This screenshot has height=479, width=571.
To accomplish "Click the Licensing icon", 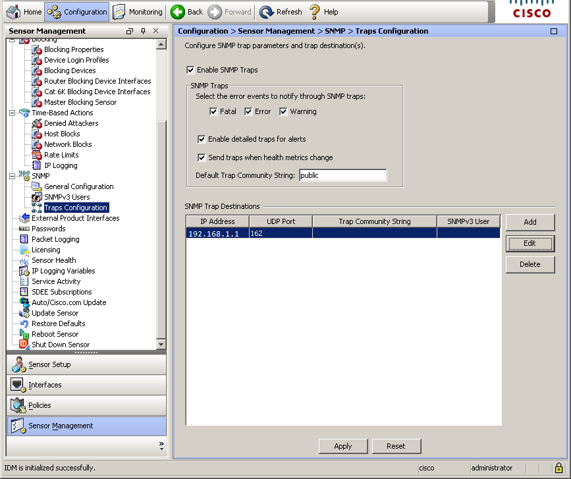I will (24, 250).
